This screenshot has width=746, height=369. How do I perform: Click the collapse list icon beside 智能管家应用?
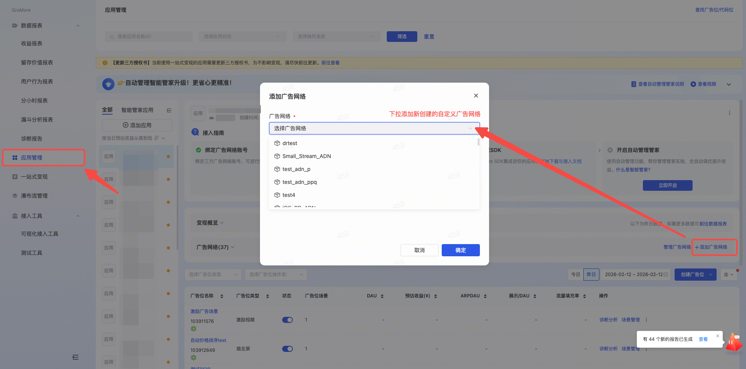[x=169, y=110]
